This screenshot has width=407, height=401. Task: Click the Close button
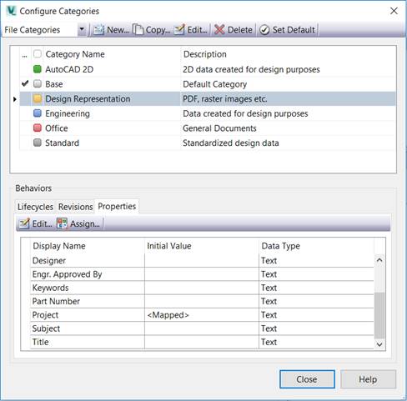307,379
